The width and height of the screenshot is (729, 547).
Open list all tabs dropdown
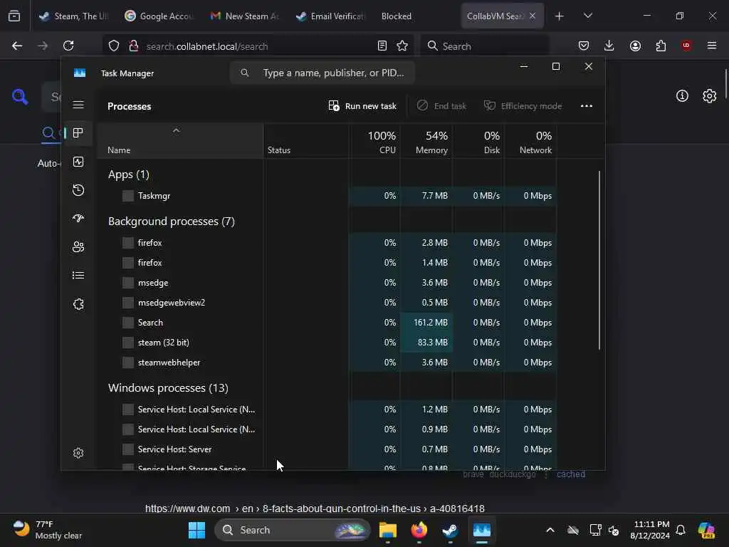click(x=587, y=16)
